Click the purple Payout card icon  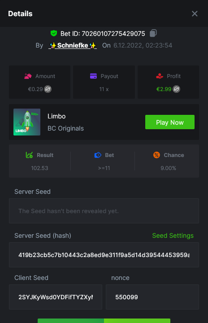(94, 76)
